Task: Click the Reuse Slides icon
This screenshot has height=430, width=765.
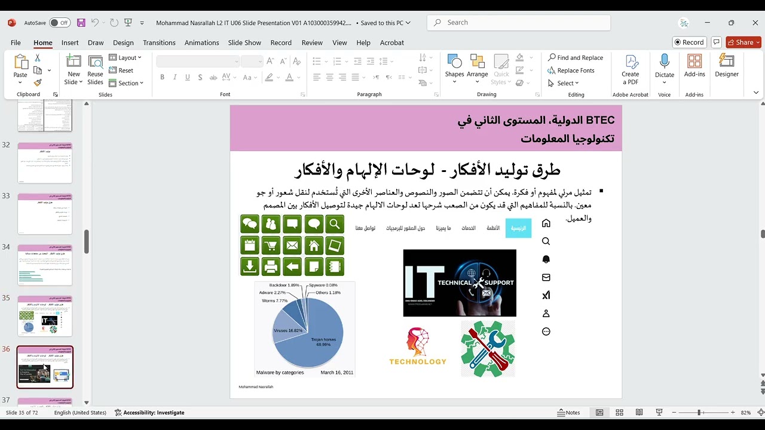Action: tap(96, 62)
